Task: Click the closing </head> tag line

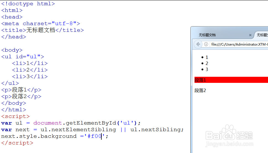Action: point(14,37)
